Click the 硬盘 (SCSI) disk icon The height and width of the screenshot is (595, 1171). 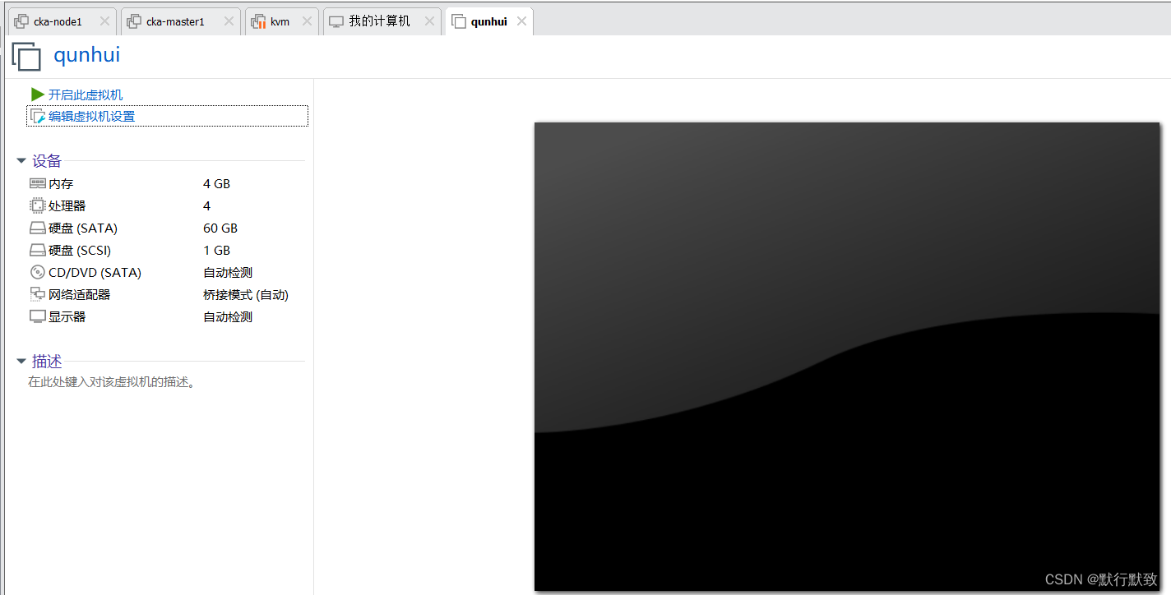[38, 250]
